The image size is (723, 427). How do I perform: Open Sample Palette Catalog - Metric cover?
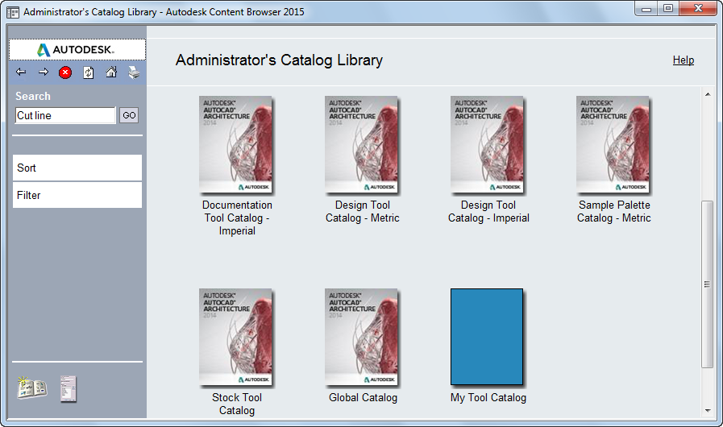click(x=613, y=145)
